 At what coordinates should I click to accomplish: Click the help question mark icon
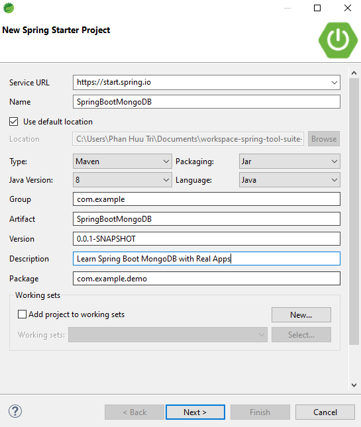click(15, 411)
